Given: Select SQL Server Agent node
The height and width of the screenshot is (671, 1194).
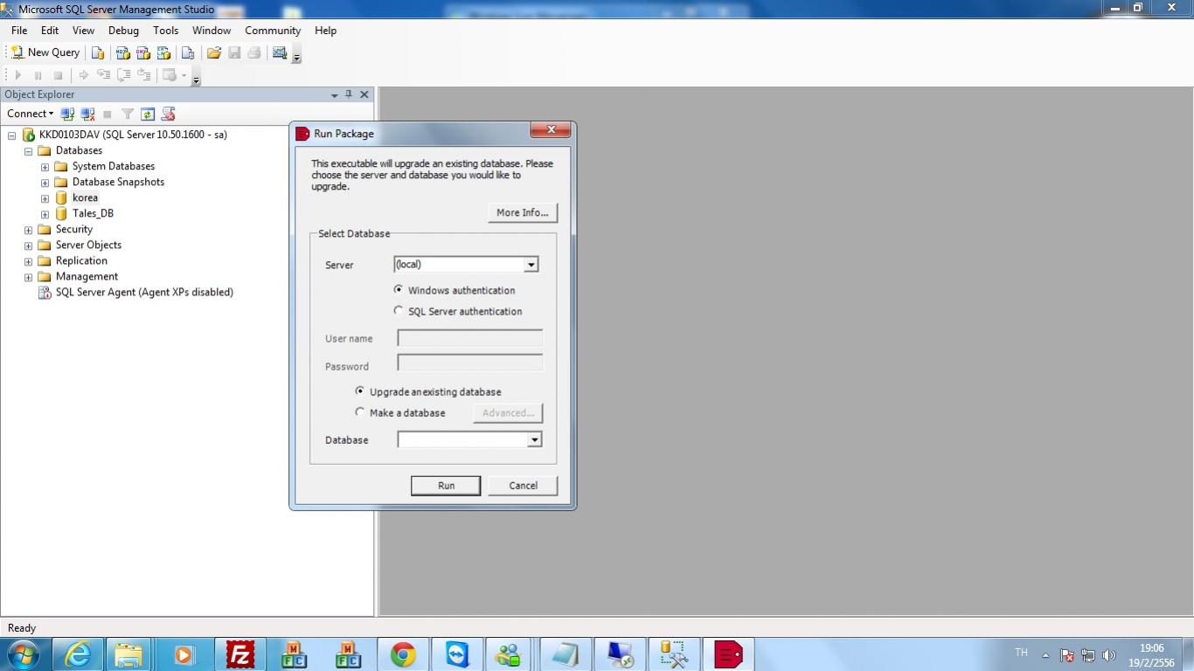Looking at the screenshot, I should click(x=144, y=292).
